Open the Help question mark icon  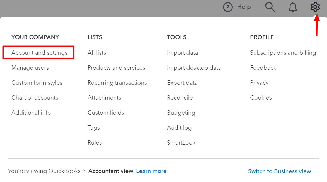pyautogui.click(x=228, y=7)
